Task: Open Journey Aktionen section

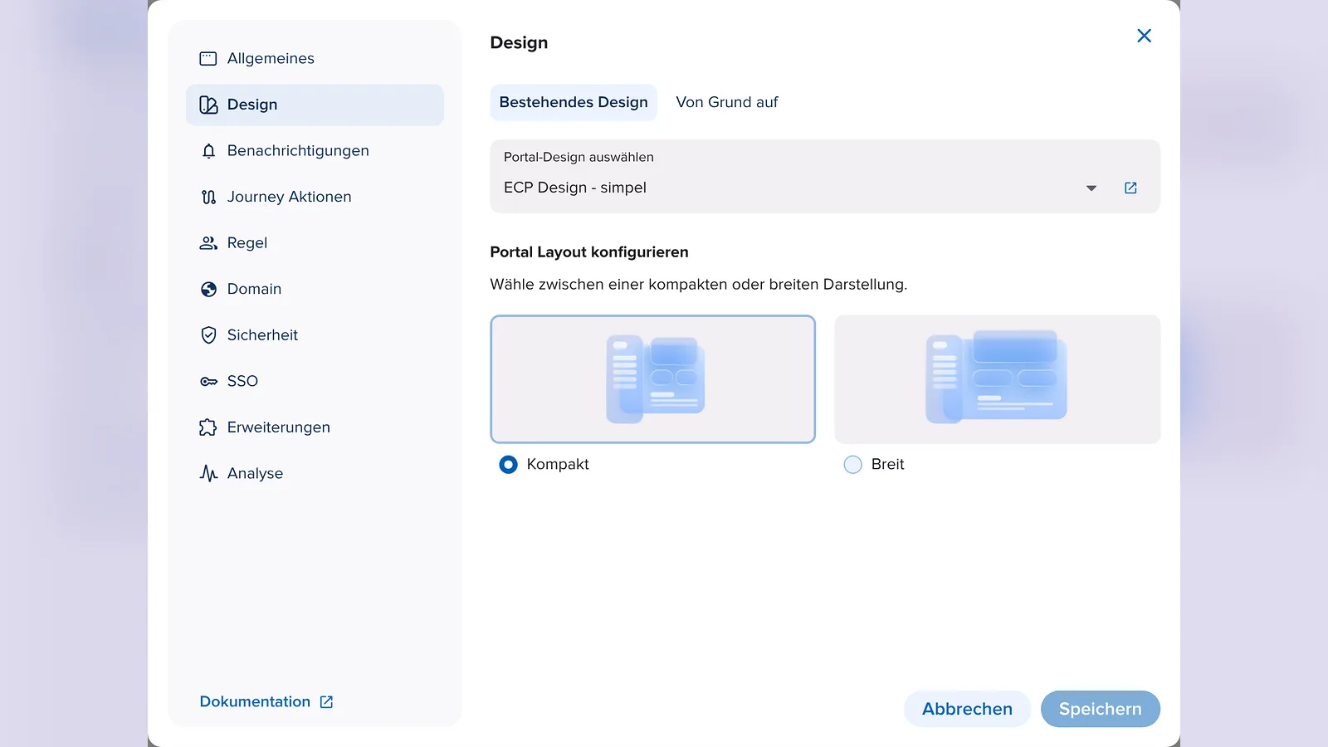Action: pyautogui.click(x=315, y=197)
